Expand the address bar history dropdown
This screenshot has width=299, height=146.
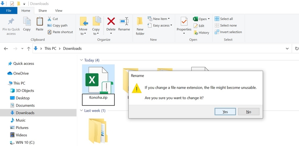287,49
